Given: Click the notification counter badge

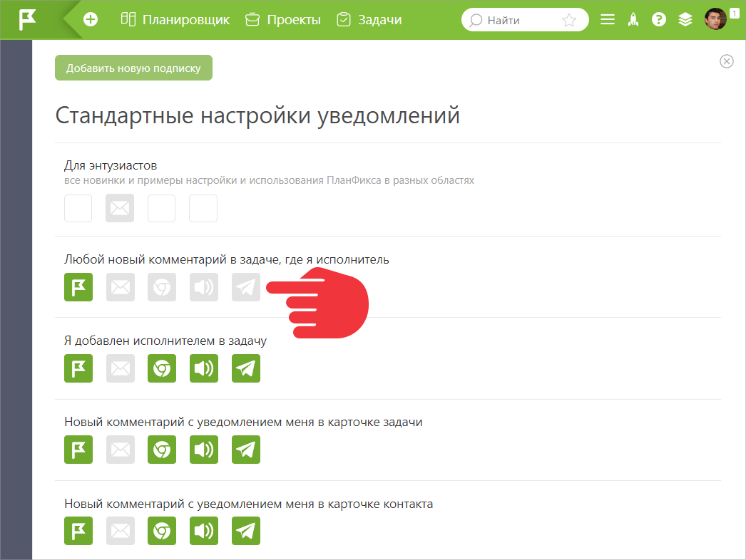Looking at the screenshot, I should click(735, 14).
